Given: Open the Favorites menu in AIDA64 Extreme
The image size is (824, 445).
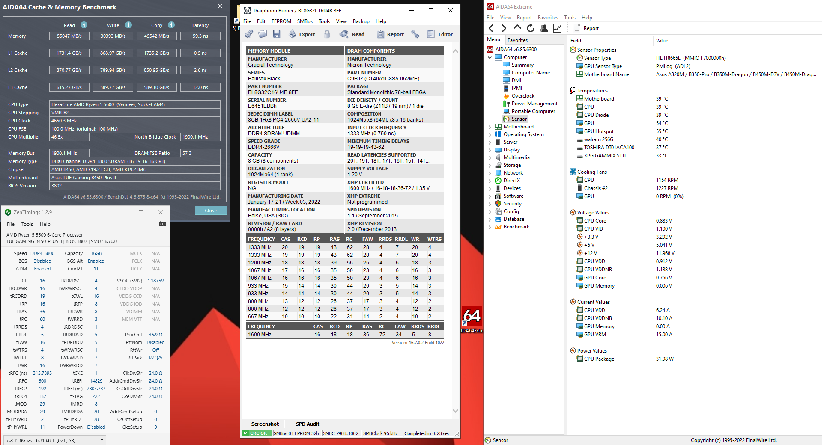Looking at the screenshot, I should pyautogui.click(x=548, y=18).
